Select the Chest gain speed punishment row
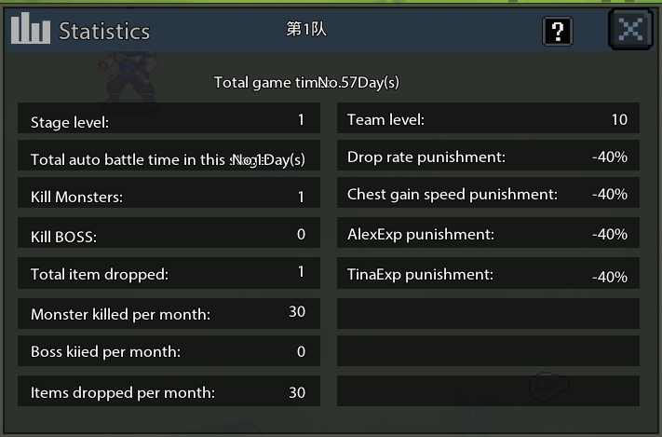The height and width of the screenshot is (437, 662). 488,194
